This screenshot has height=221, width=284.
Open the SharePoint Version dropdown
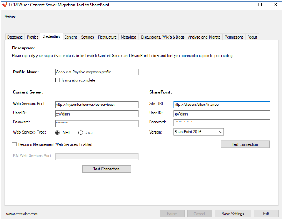click(198, 132)
